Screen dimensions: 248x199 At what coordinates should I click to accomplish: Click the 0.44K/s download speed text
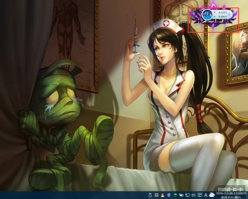tap(223, 17)
